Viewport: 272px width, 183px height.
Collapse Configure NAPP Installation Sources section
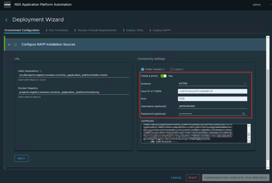tap(9, 45)
